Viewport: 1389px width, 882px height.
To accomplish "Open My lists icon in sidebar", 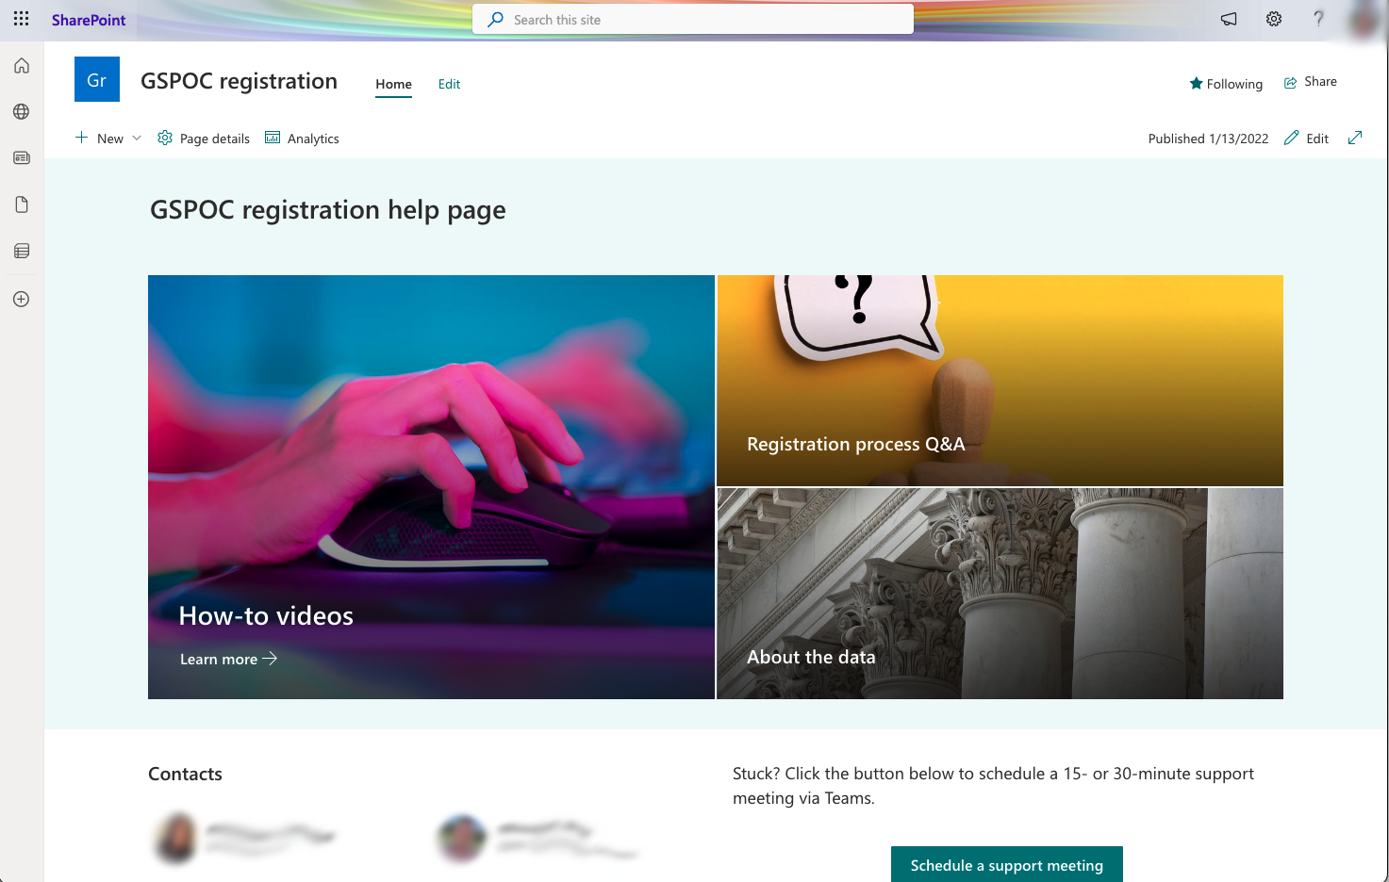I will 22,251.
